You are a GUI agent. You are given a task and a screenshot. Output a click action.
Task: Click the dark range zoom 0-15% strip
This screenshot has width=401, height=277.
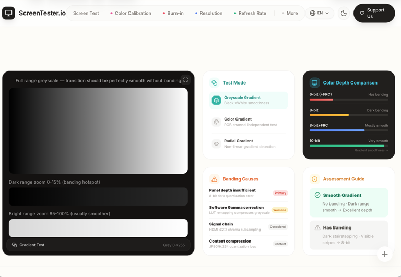point(98,197)
